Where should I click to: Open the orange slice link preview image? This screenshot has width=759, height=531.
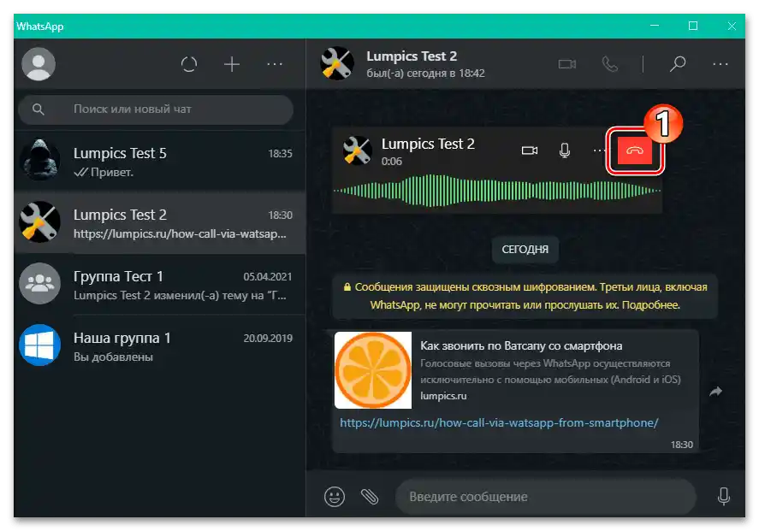tap(373, 370)
